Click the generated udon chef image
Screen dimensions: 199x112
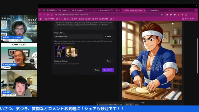[x=152, y=60]
